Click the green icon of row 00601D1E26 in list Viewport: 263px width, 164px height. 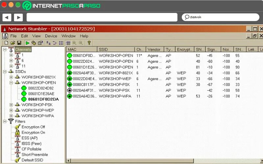(x=69, y=67)
